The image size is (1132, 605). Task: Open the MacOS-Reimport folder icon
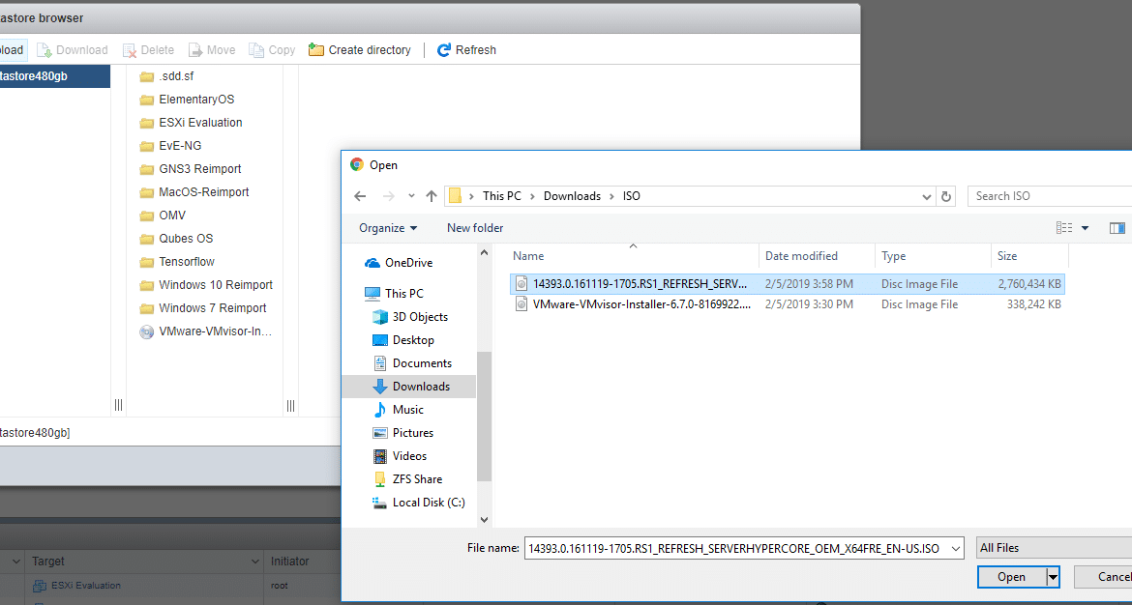[x=146, y=192]
